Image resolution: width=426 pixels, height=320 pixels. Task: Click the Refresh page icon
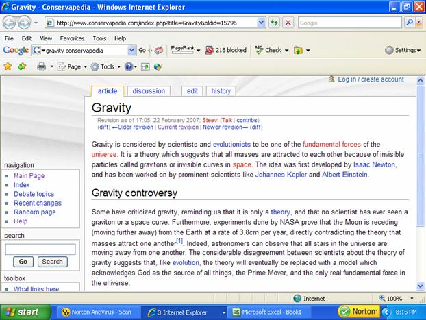click(x=274, y=23)
